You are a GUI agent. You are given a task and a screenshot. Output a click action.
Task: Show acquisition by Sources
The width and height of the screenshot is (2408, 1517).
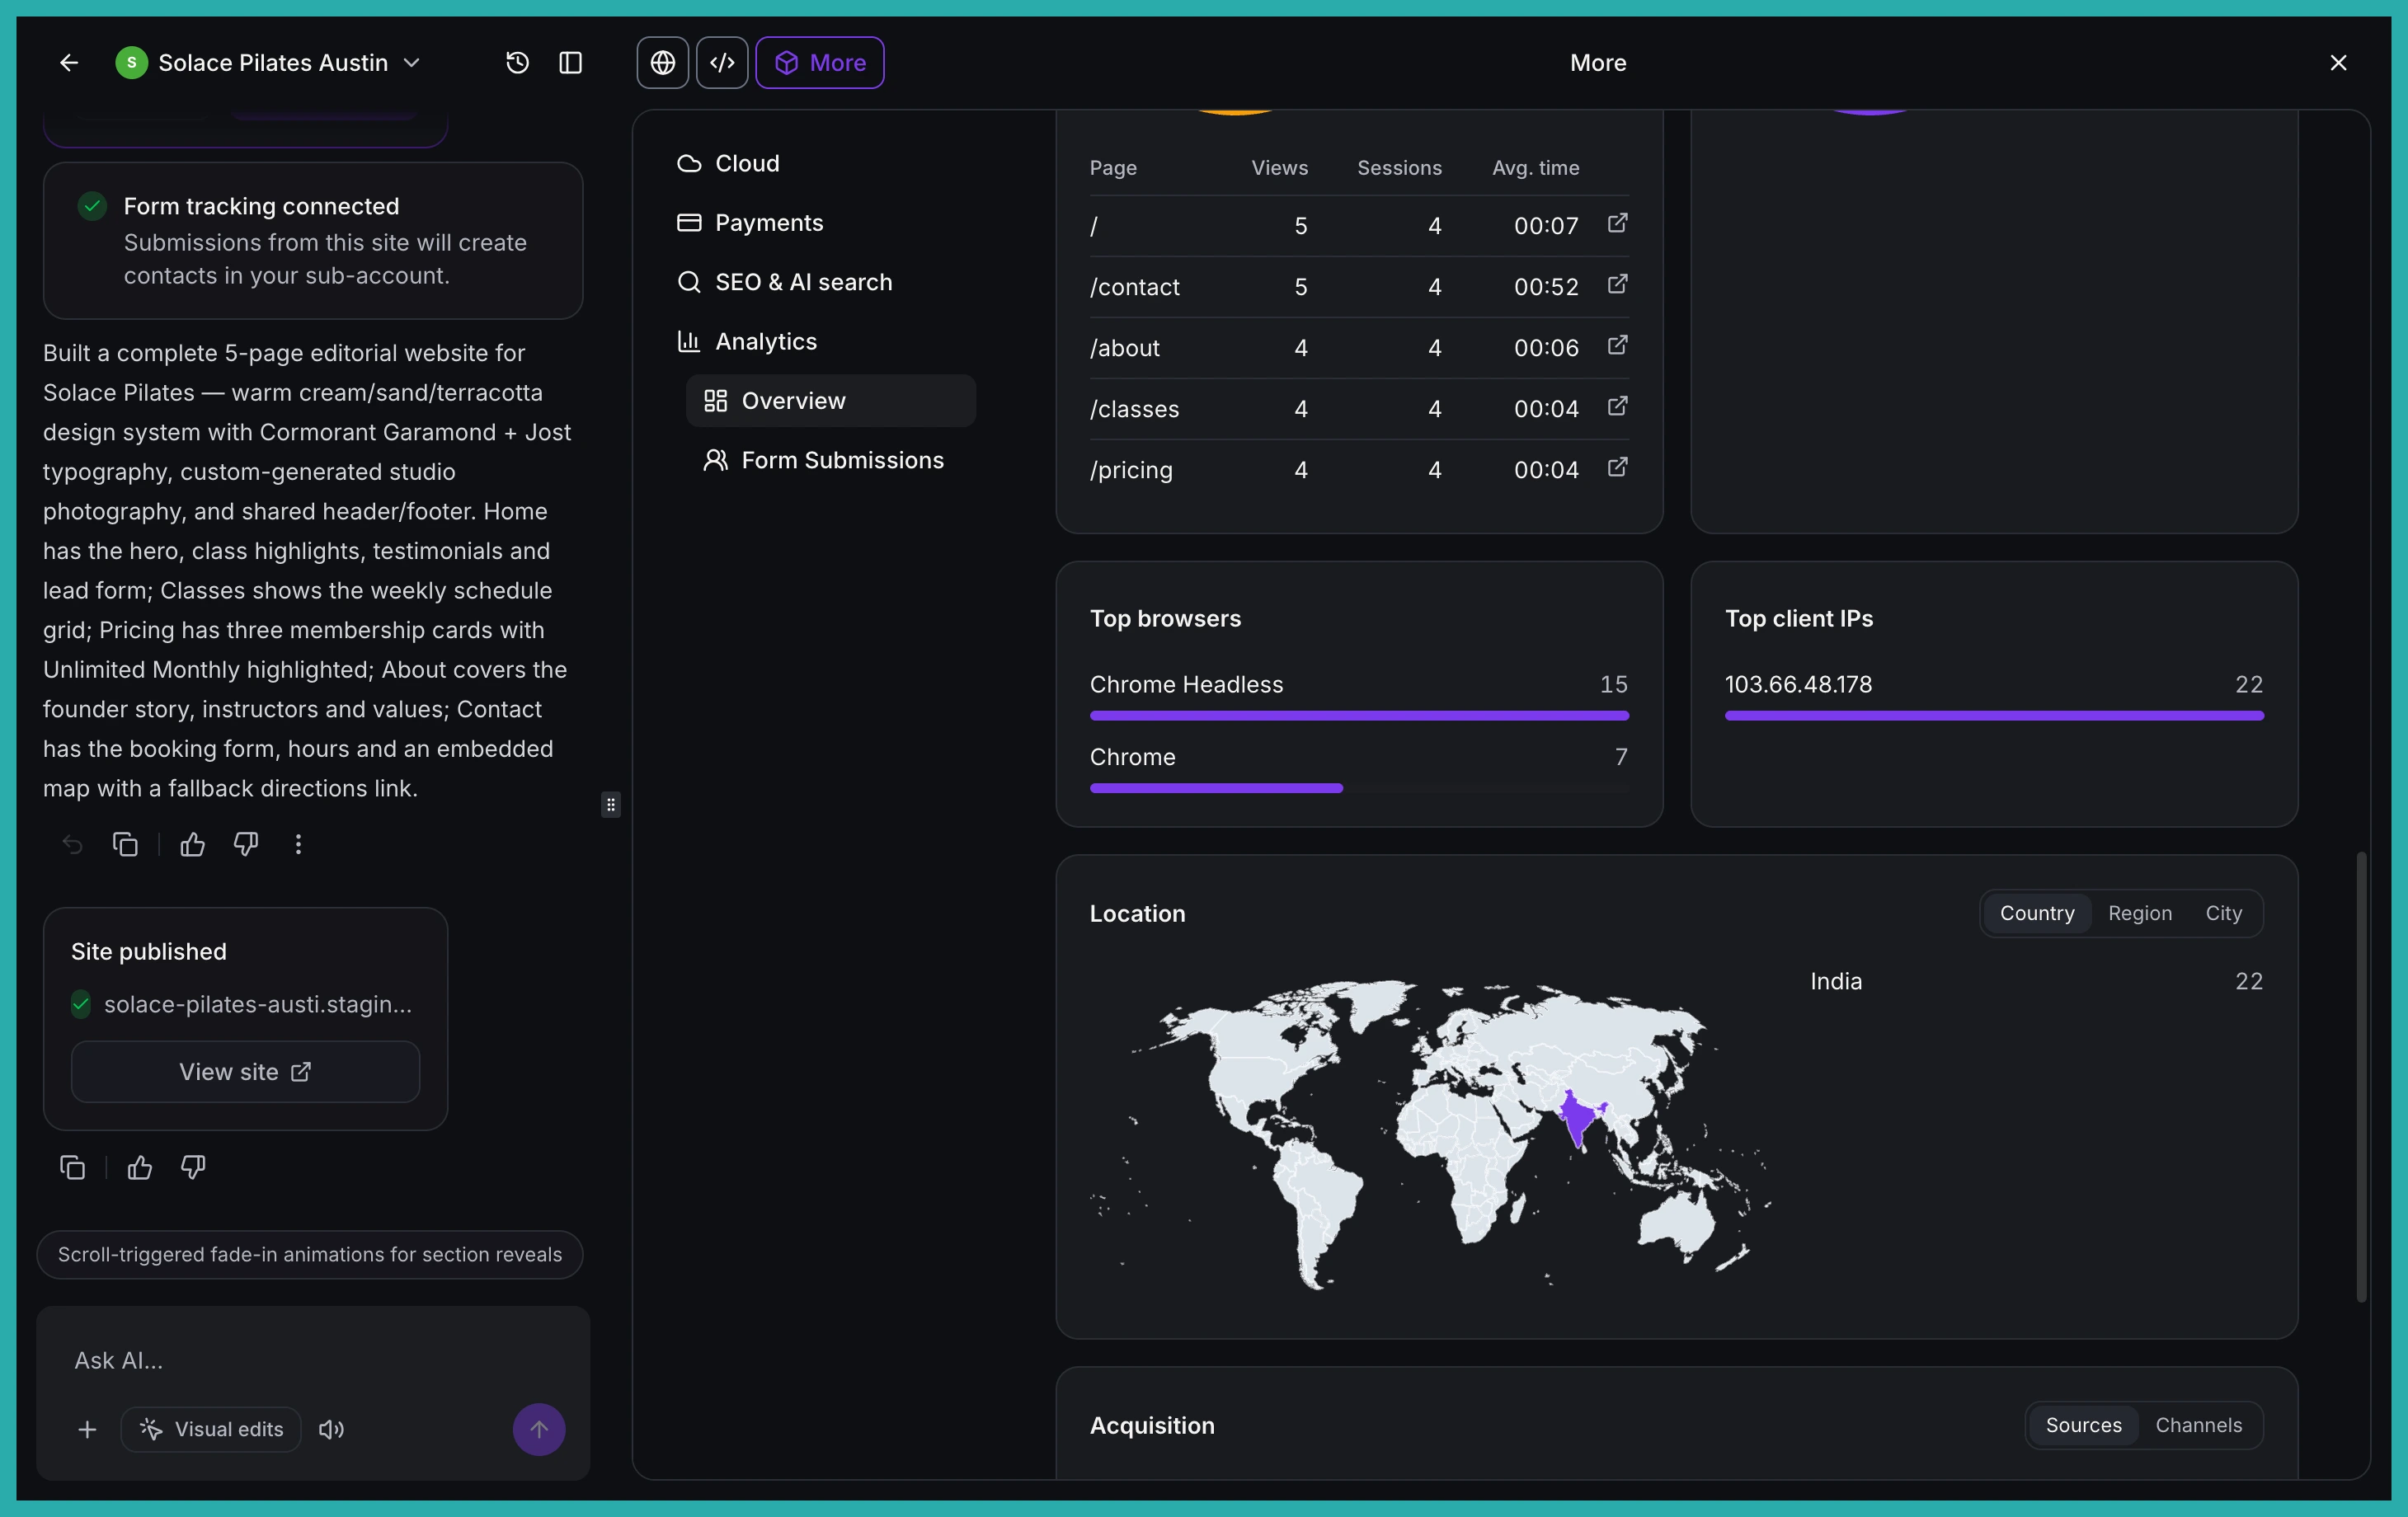click(x=2083, y=1425)
